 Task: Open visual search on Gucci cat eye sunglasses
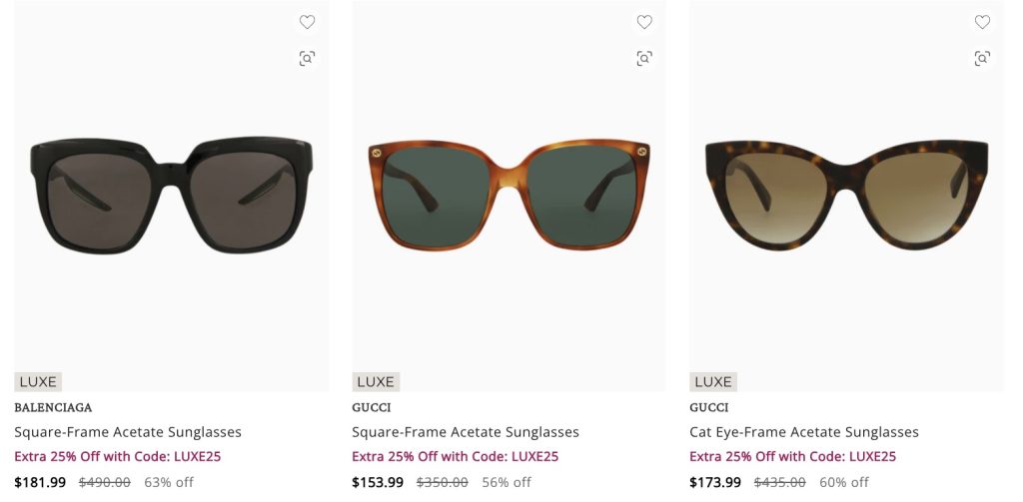(x=982, y=58)
